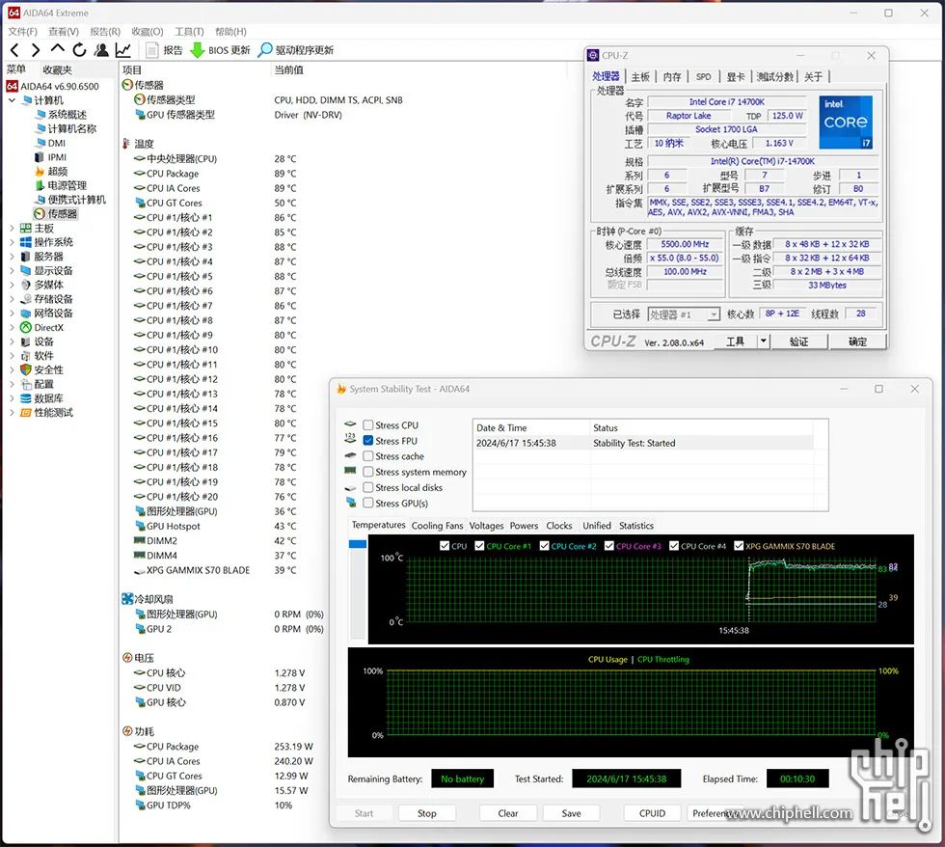This screenshot has width=945, height=847.
Task: Enable Stress GPU(s) checkbox
Action: (368, 503)
